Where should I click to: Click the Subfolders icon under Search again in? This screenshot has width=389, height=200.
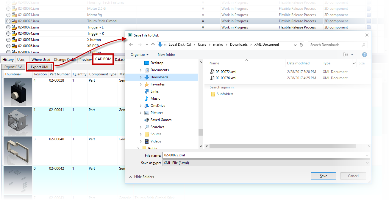(x=213, y=93)
